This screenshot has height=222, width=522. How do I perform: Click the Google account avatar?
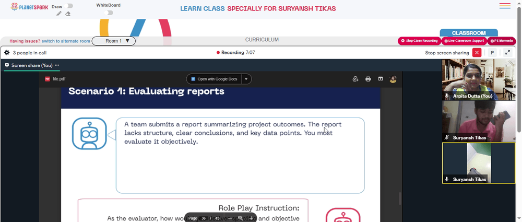tap(393, 79)
